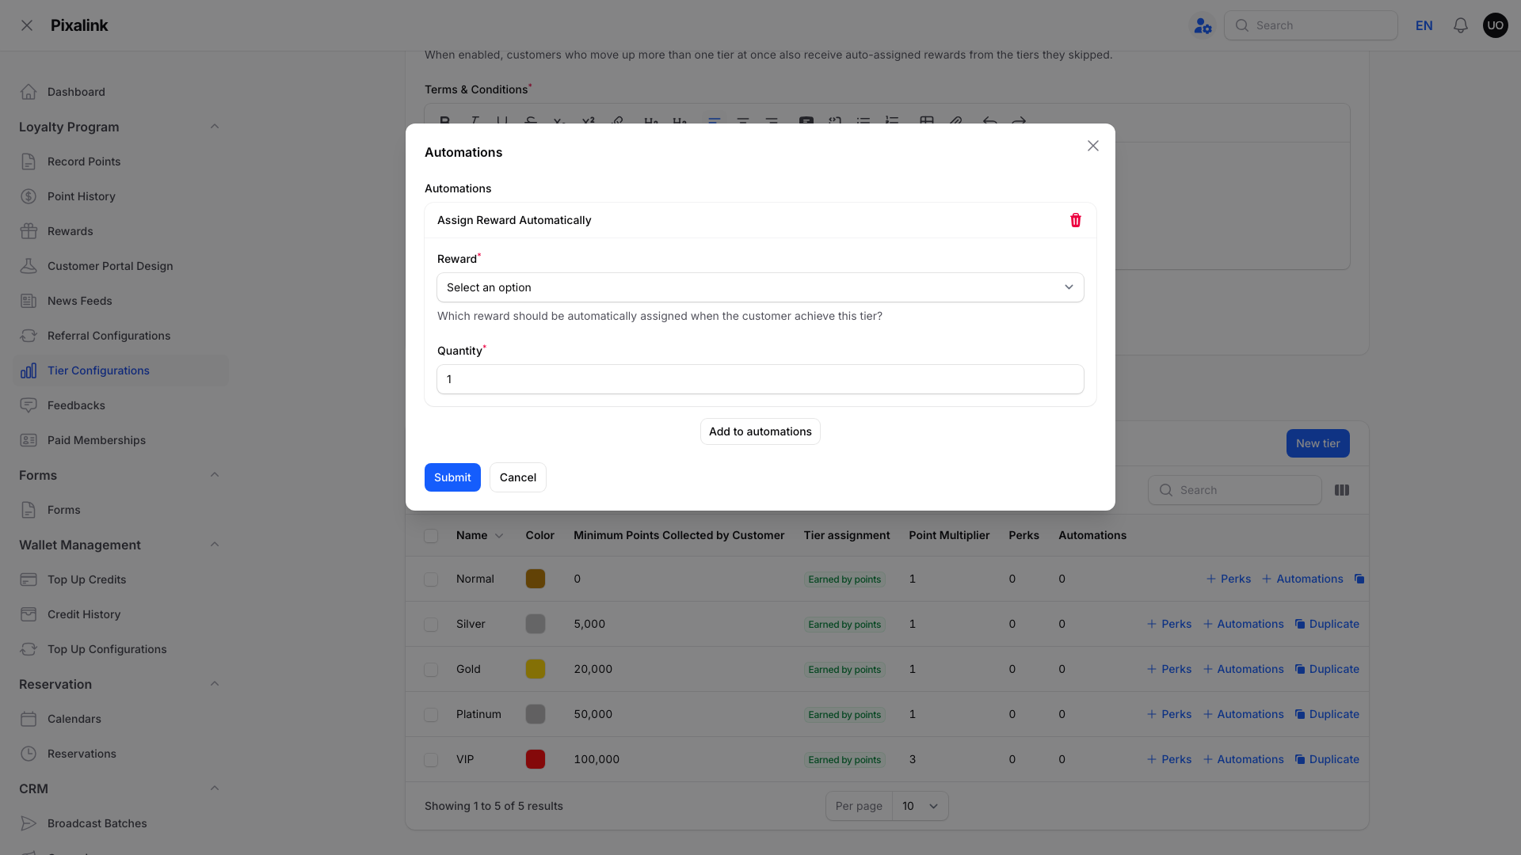This screenshot has height=855, width=1521.
Task: Cancel the Automations dialog
Action: (518, 477)
